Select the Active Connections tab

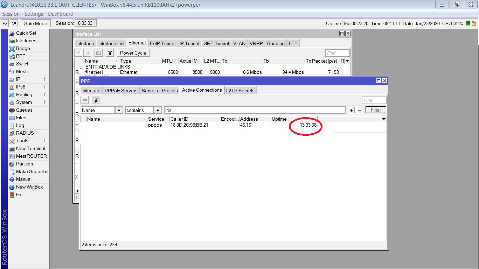[202, 90]
